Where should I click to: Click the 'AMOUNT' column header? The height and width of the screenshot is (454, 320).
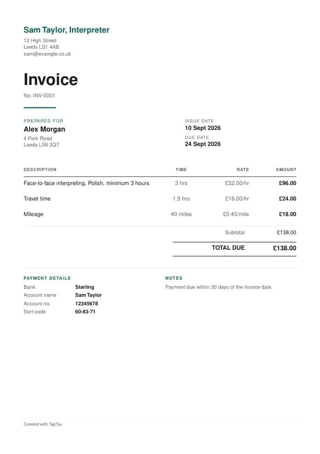point(286,170)
